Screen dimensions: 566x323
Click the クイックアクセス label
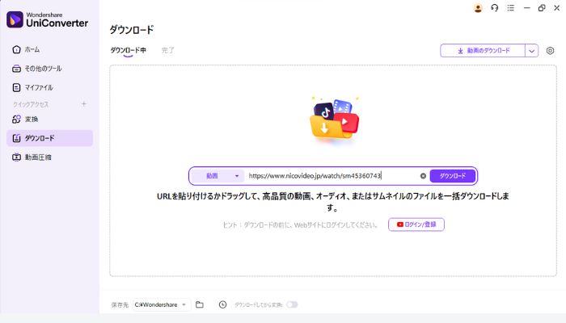31,104
